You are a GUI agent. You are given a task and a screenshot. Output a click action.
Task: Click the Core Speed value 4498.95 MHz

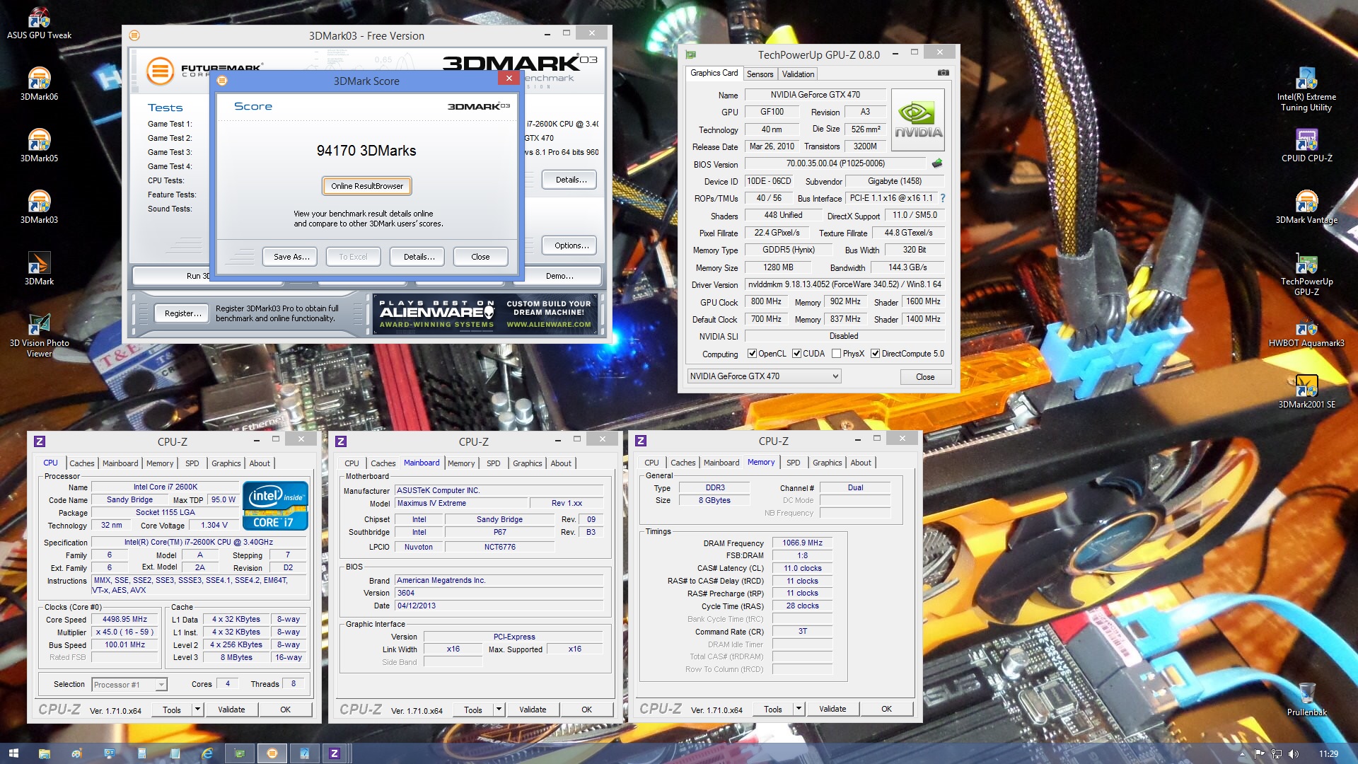pos(124,619)
